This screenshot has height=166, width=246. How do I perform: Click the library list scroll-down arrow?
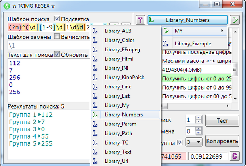pos(235,99)
